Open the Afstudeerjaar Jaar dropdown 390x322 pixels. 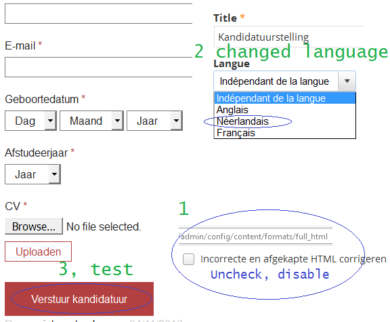click(32, 174)
